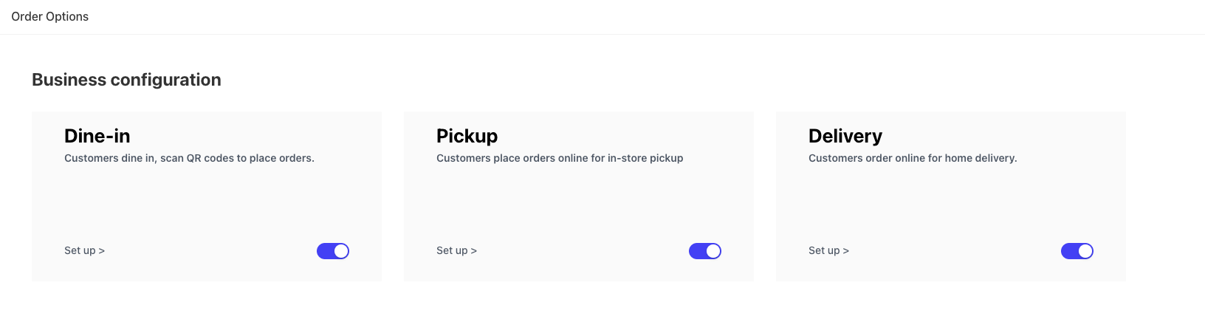Turn off the Pickup toggle switch
The image size is (1205, 336).
tap(705, 251)
